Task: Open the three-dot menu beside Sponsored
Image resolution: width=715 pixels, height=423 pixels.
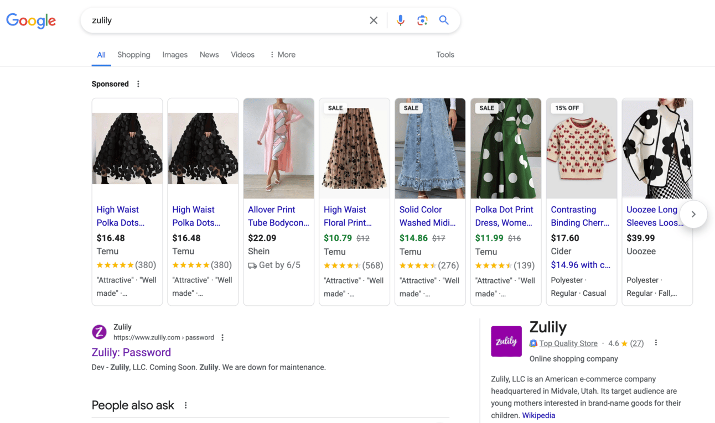Action: pos(138,84)
